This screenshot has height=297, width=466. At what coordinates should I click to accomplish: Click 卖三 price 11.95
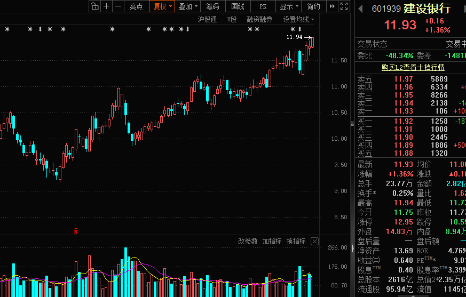pos(404,95)
